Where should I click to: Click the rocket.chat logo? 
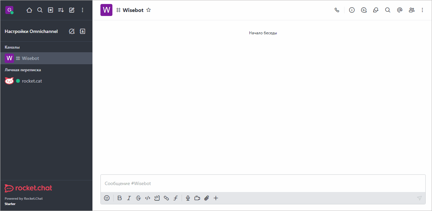point(28,188)
